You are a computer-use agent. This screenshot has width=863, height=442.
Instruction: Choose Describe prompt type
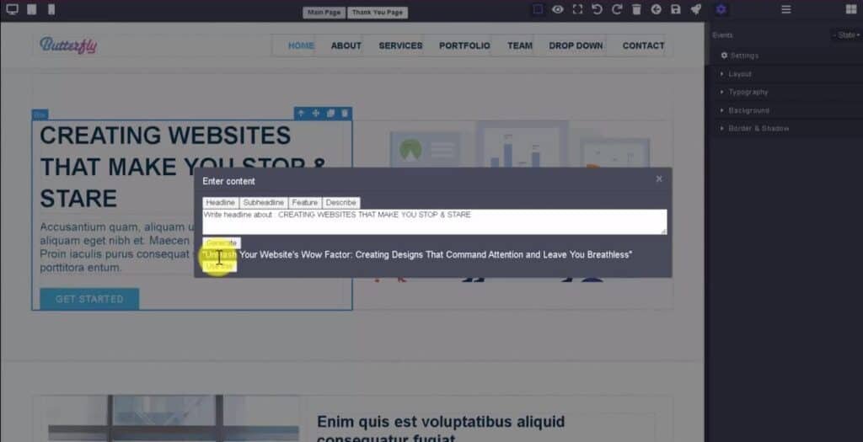[341, 203]
